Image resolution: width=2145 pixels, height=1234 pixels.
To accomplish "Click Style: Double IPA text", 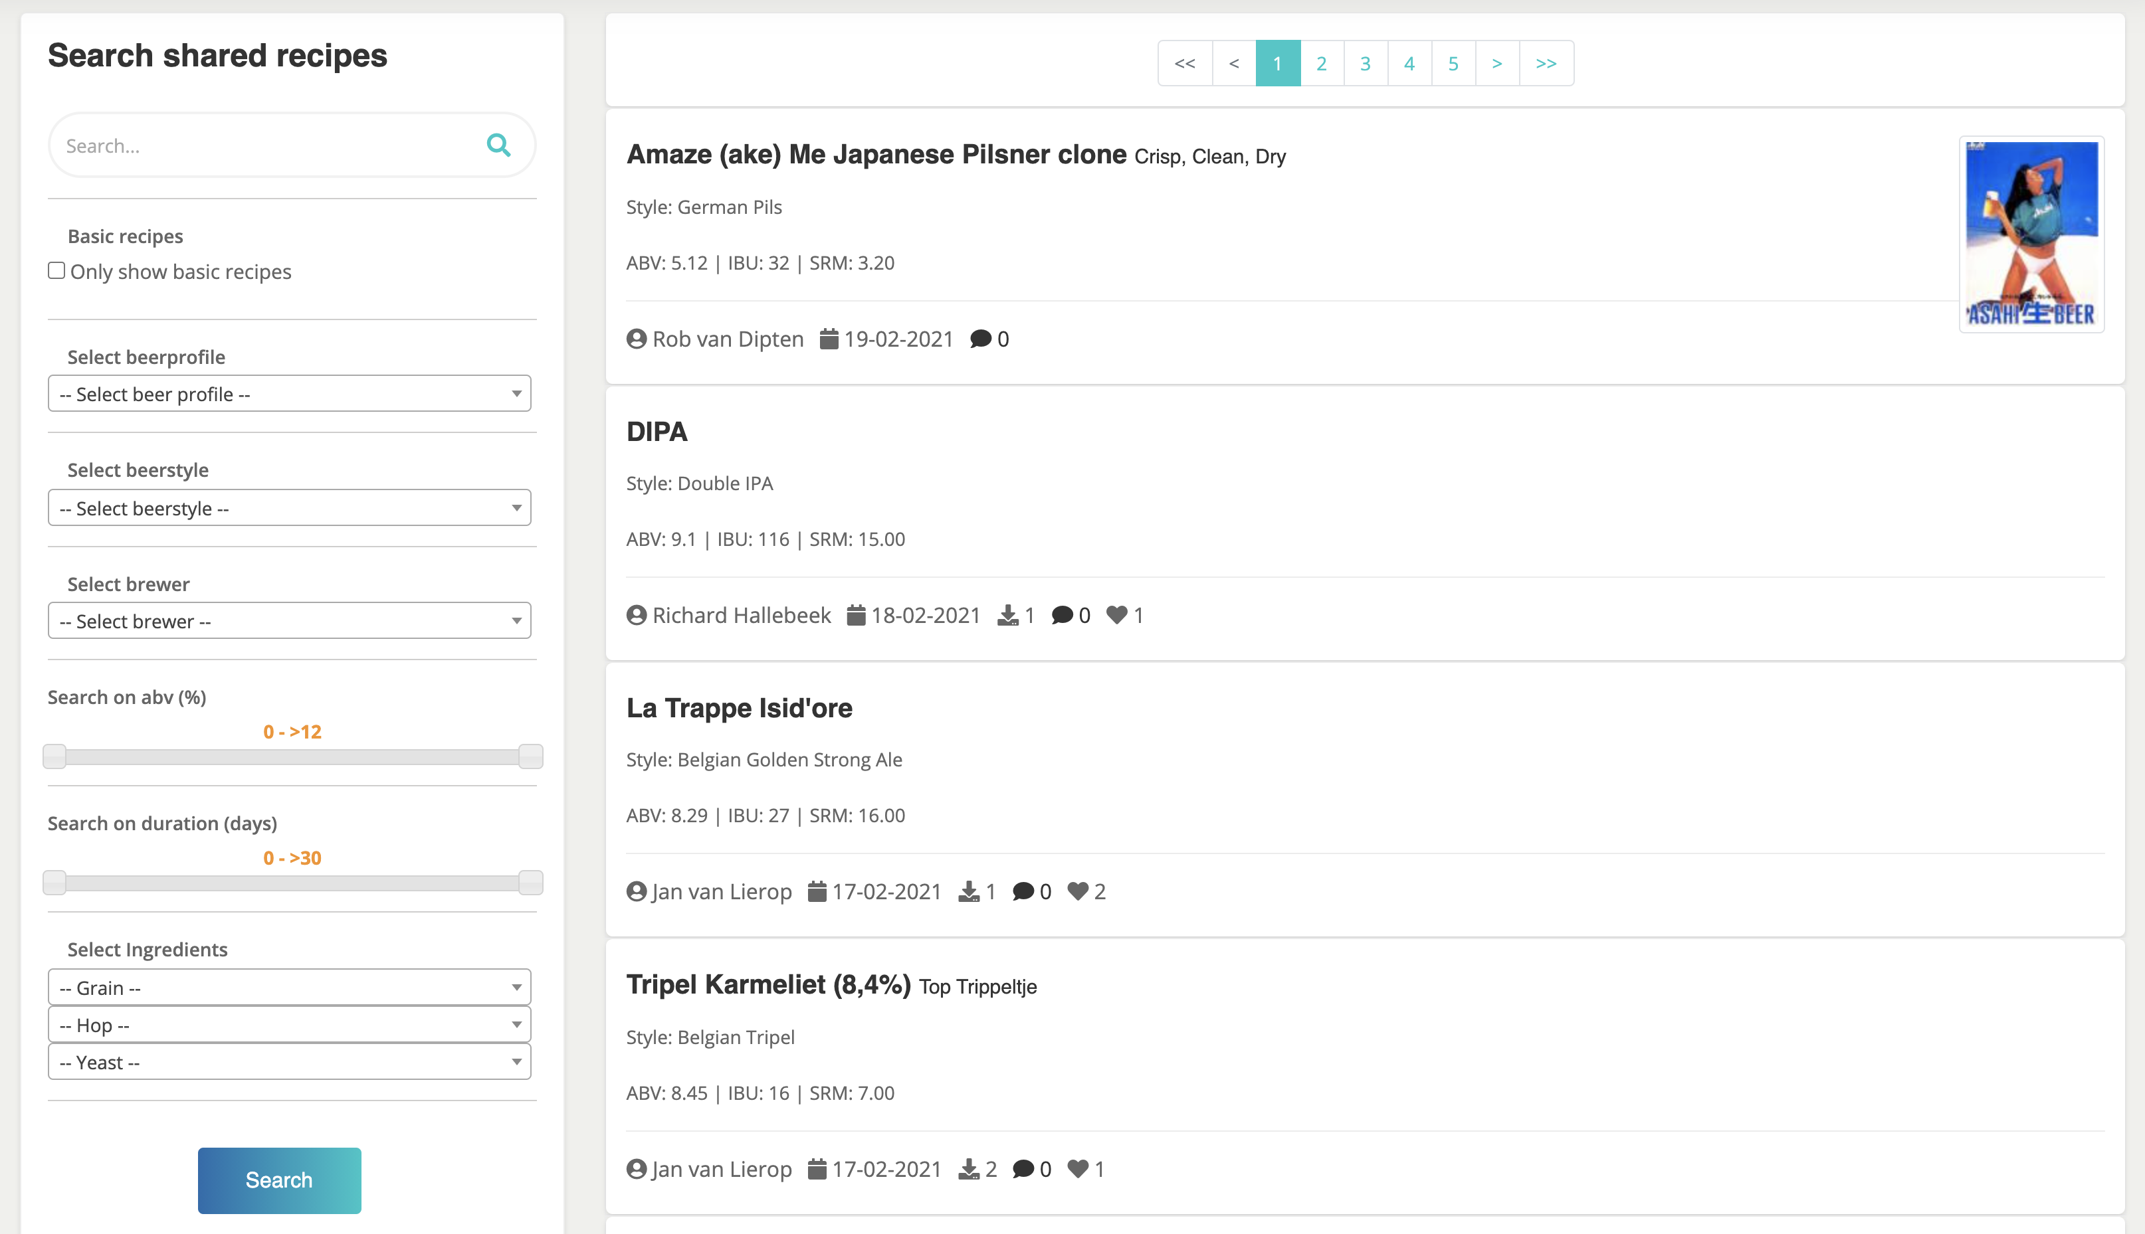I will (x=700, y=483).
